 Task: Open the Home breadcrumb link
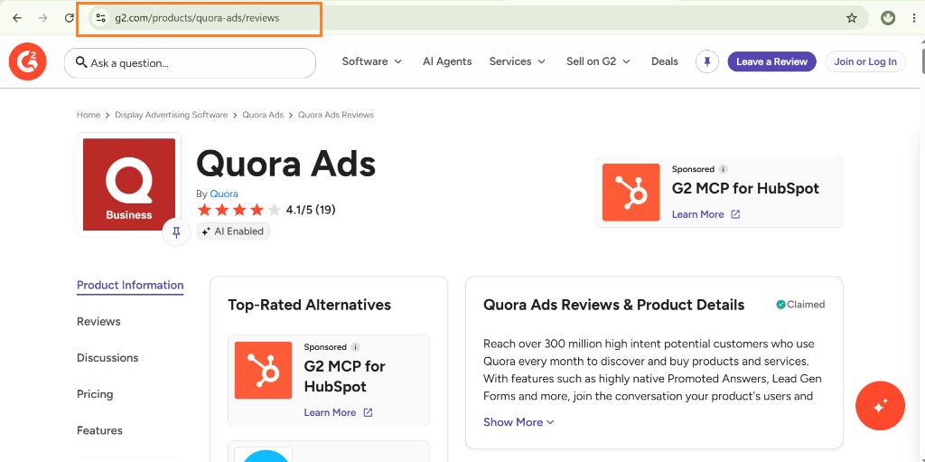[x=88, y=115]
